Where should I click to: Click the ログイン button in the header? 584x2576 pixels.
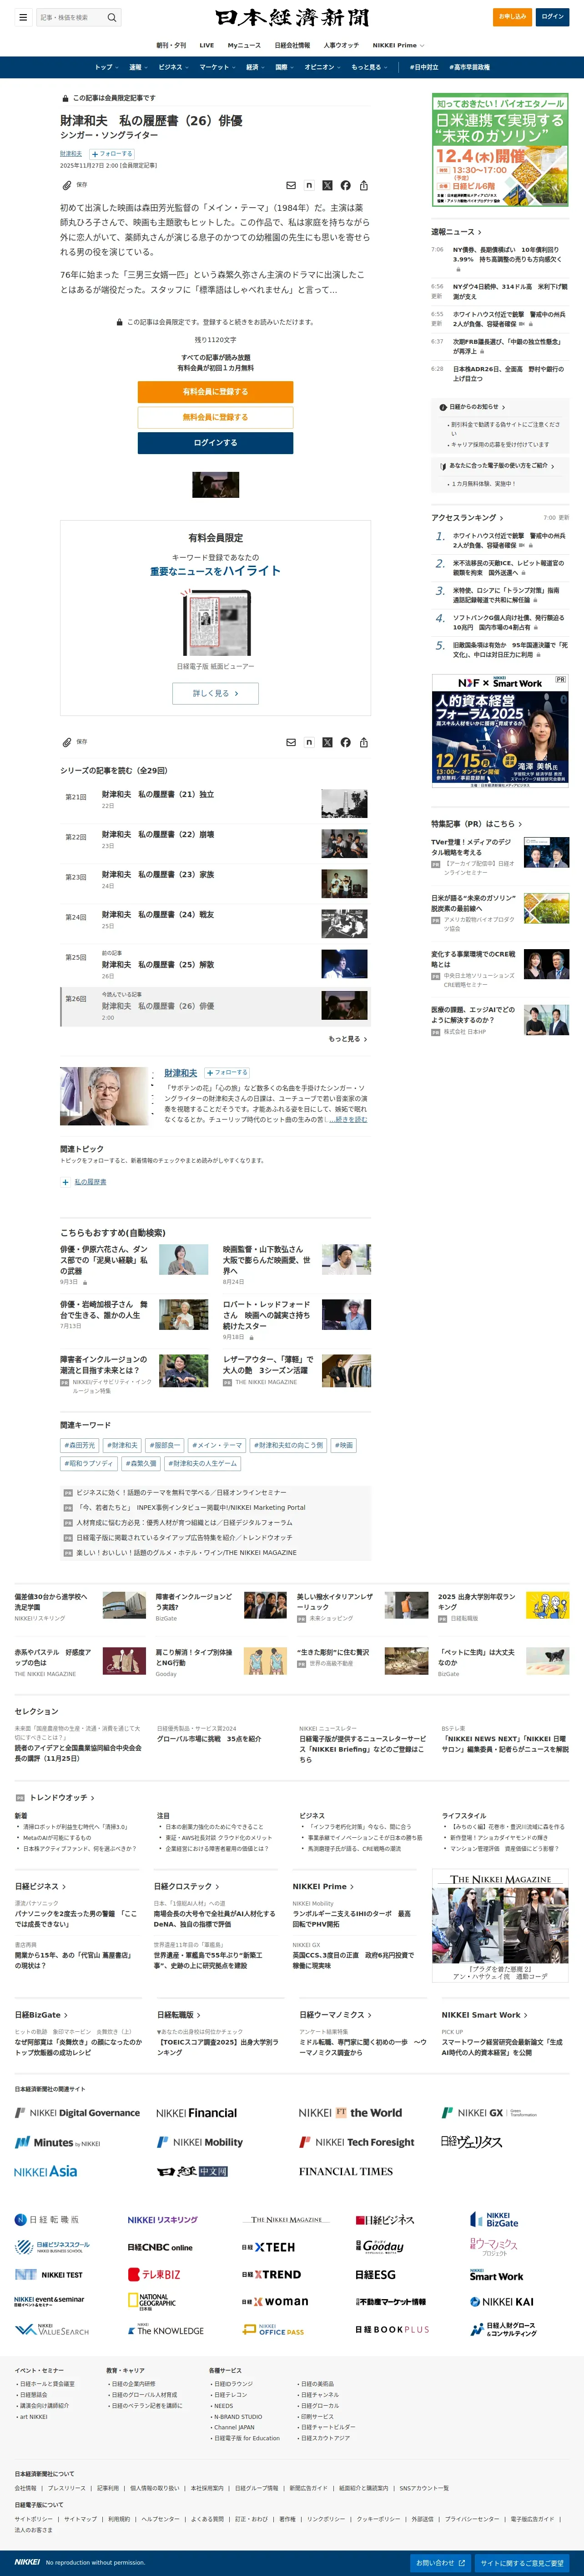(553, 17)
